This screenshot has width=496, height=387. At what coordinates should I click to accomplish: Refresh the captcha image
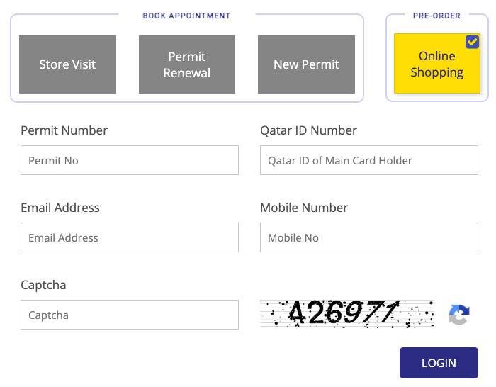[459, 315]
